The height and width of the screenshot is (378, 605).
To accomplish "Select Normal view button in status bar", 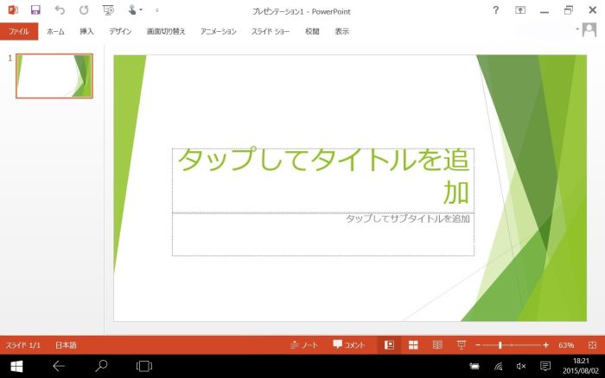I will pos(389,344).
